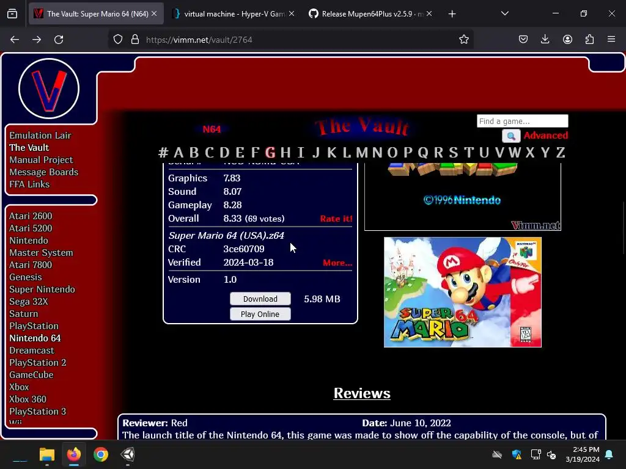Close The Vault Super Mario 64 tab
This screenshot has width=626, height=469.
click(x=154, y=13)
